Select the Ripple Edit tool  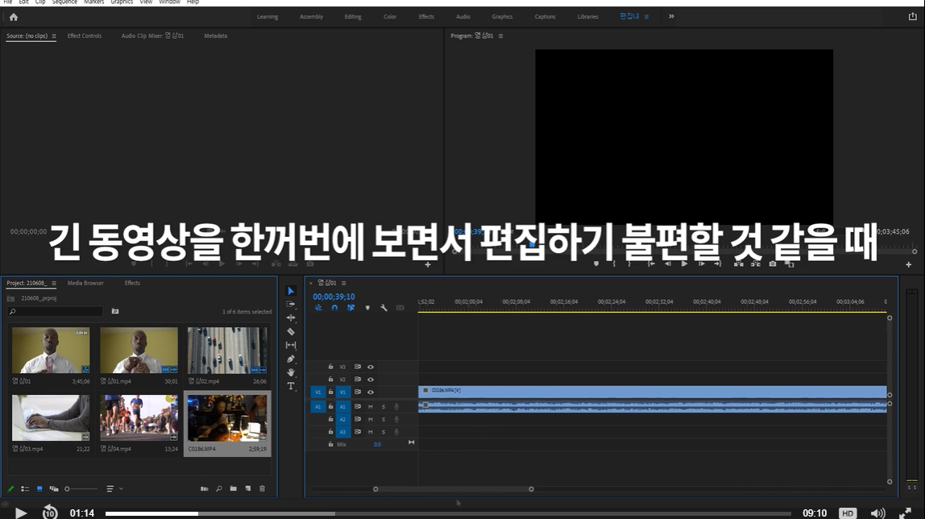click(291, 318)
